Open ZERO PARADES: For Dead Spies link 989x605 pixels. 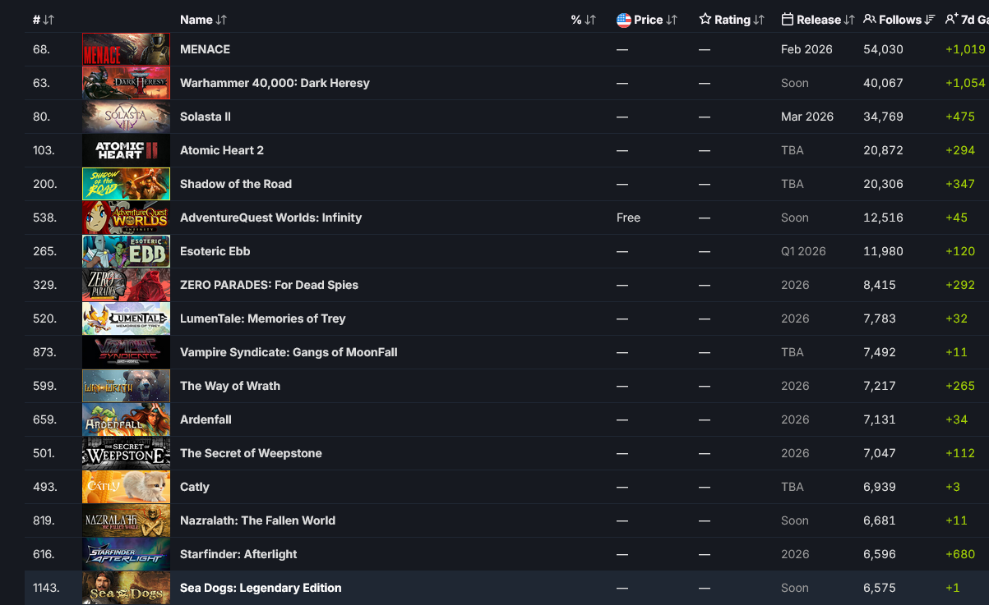[269, 285]
